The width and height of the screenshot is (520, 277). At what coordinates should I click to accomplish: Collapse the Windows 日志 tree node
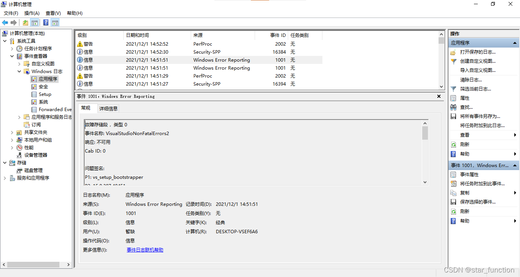pyautogui.click(x=19, y=71)
